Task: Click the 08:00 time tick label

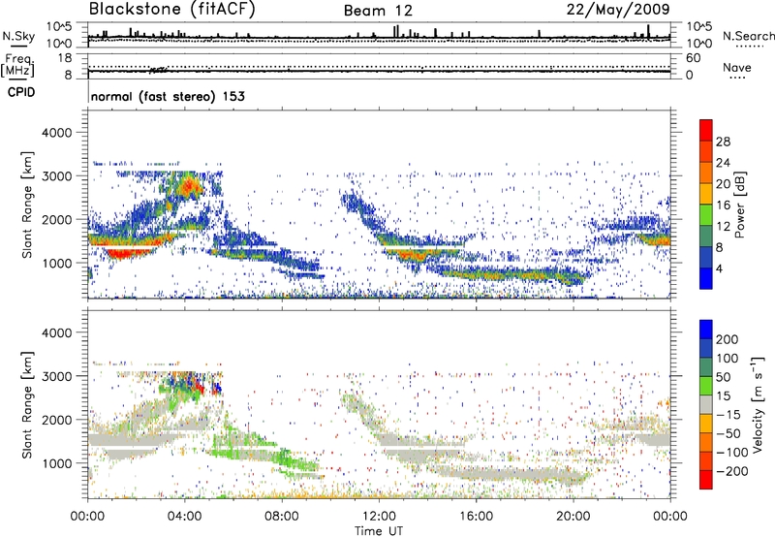Action: (282, 517)
